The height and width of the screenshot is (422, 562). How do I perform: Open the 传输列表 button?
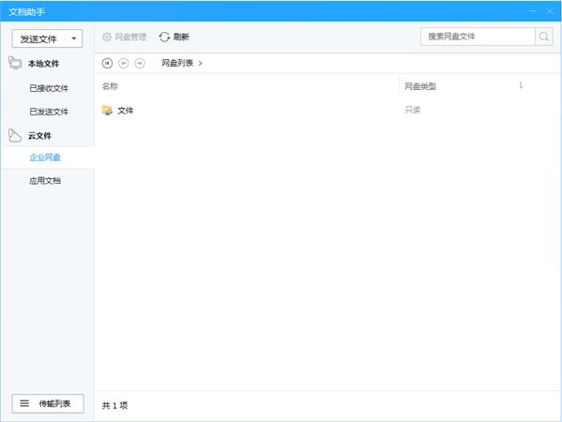click(48, 404)
